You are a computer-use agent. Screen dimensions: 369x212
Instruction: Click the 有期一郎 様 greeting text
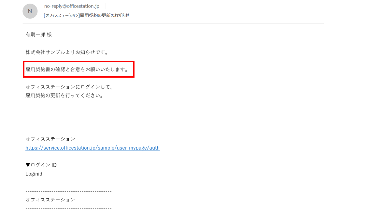click(x=39, y=35)
